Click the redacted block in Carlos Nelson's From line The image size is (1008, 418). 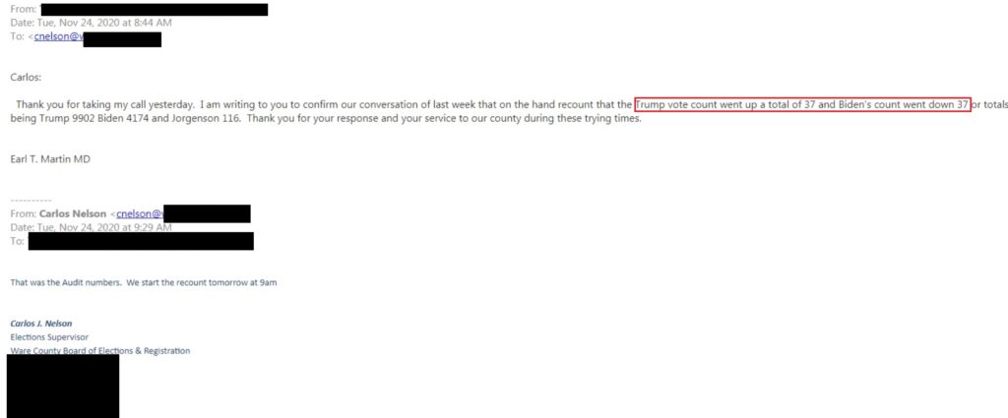(x=207, y=213)
